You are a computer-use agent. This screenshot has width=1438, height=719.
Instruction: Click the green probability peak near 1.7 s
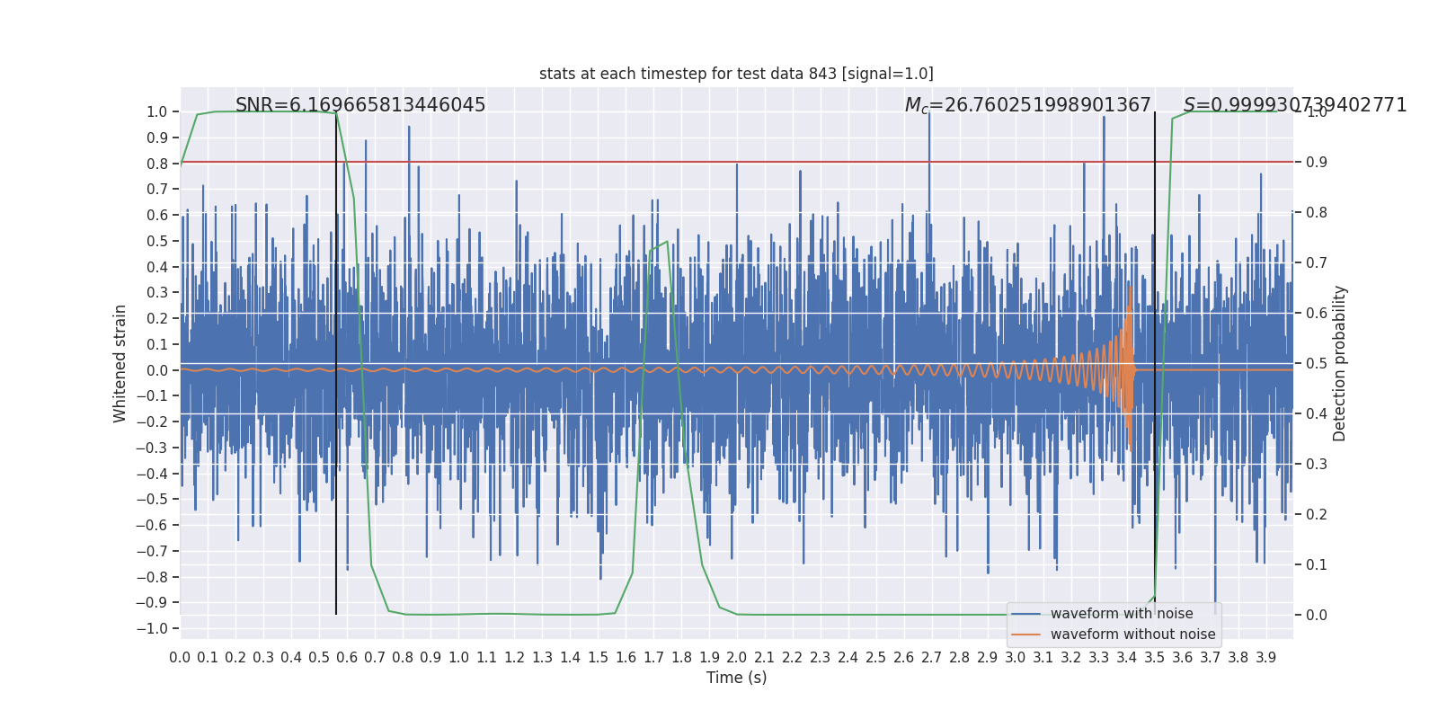[666, 242]
